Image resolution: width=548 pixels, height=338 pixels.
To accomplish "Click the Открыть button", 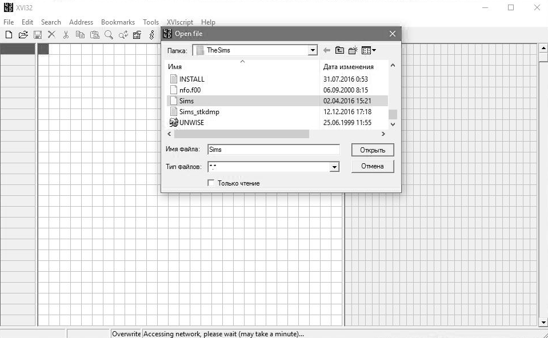I will click(x=373, y=150).
